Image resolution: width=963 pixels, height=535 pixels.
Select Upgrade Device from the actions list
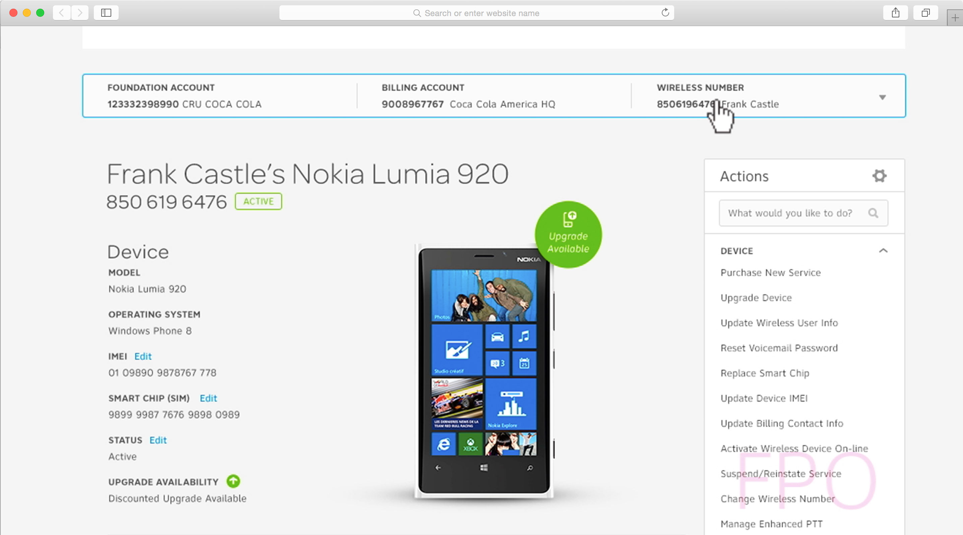pos(756,298)
